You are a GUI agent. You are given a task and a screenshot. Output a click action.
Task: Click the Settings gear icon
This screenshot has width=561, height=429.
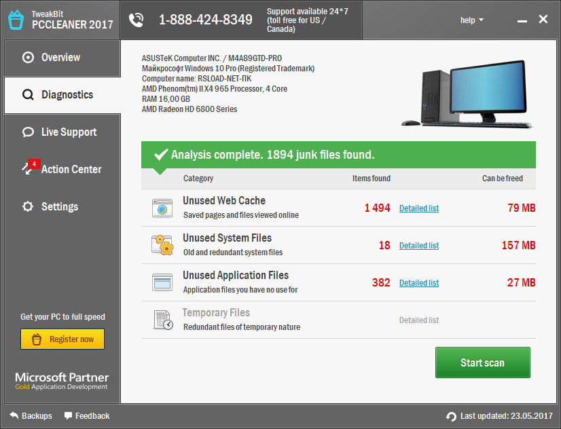click(28, 206)
